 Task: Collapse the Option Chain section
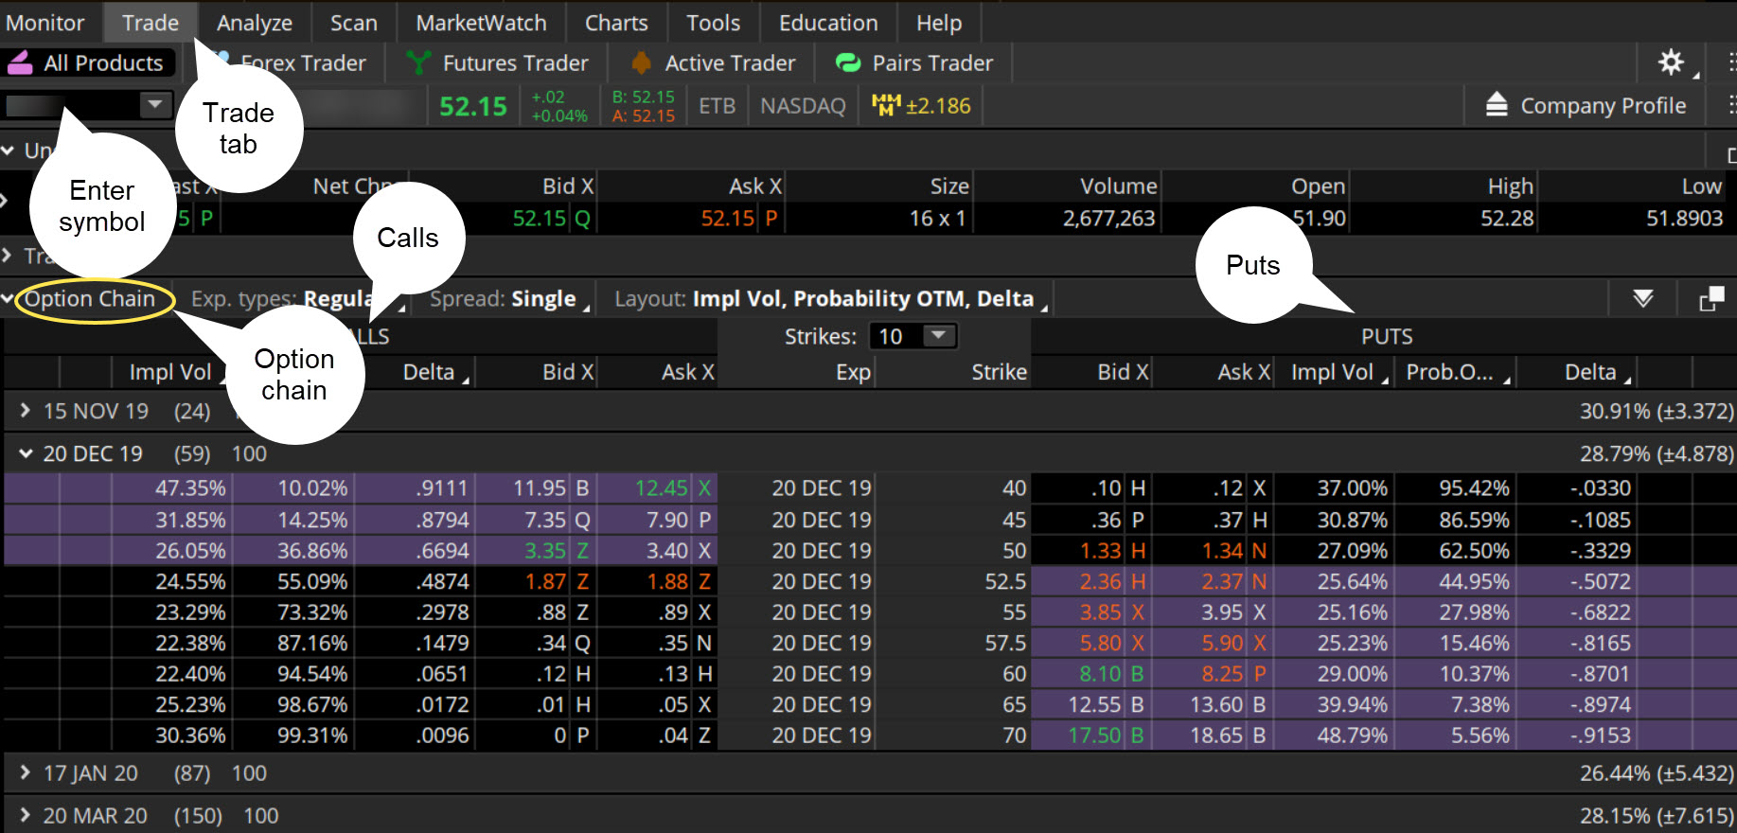click(x=9, y=299)
